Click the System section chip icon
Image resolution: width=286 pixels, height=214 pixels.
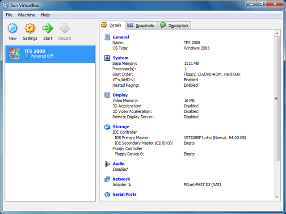pyautogui.click(x=107, y=58)
